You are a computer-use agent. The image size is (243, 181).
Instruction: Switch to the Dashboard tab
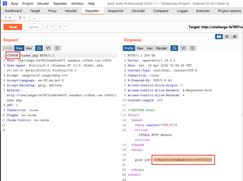coord(13,11)
